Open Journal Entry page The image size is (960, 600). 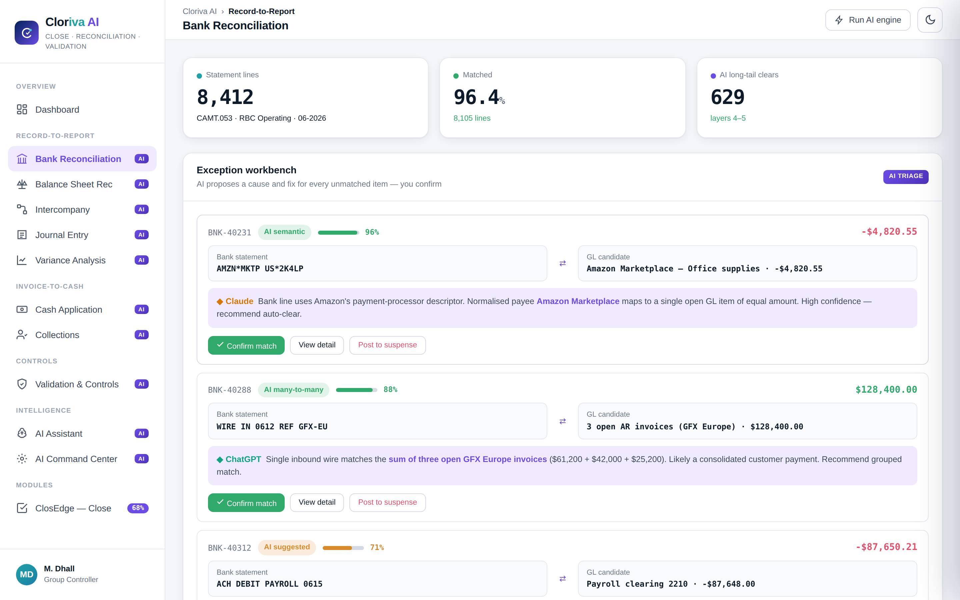point(82,235)
